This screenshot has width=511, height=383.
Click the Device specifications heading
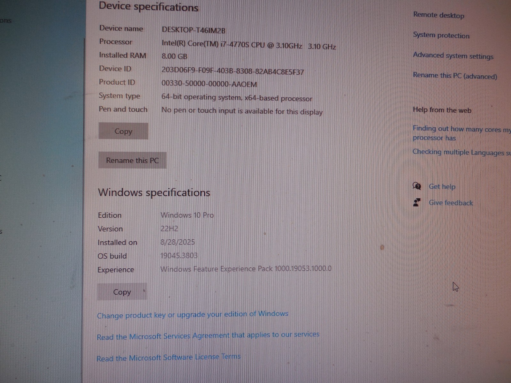149,7
